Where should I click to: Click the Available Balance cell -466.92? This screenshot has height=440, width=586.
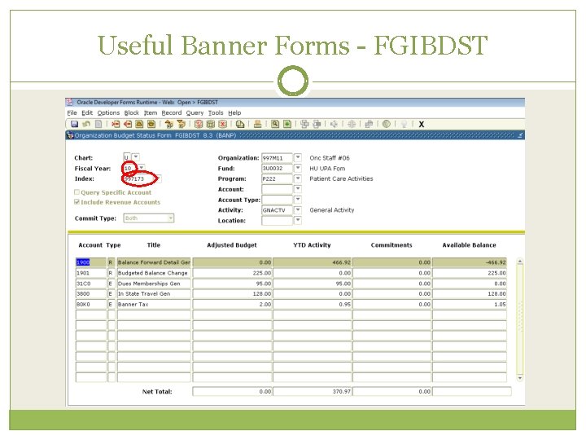pos(470,262)
